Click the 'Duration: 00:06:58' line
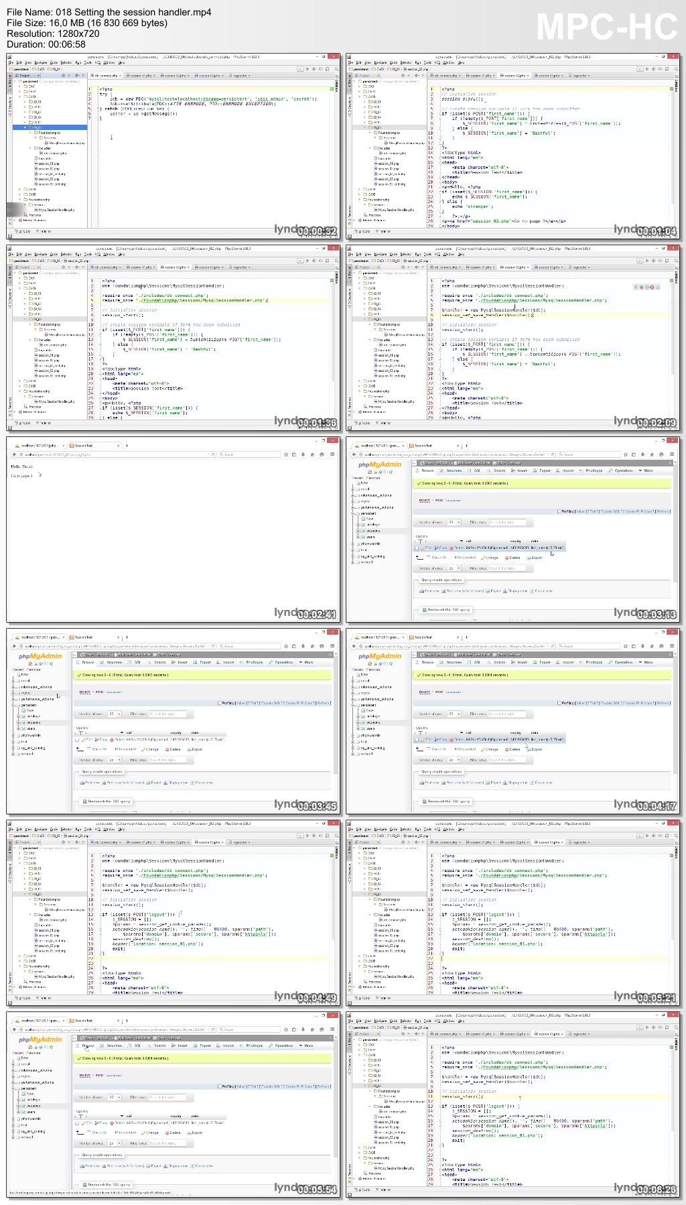 46,44
